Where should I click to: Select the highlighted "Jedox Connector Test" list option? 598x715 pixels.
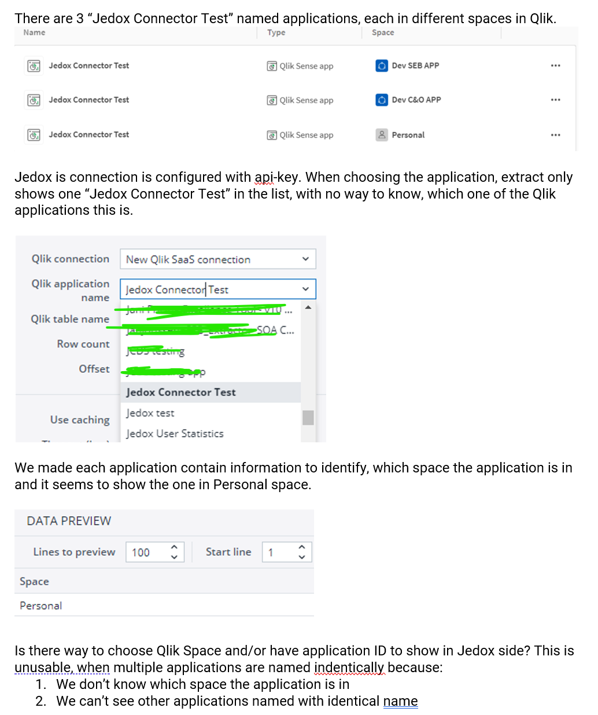coord(181,393)
